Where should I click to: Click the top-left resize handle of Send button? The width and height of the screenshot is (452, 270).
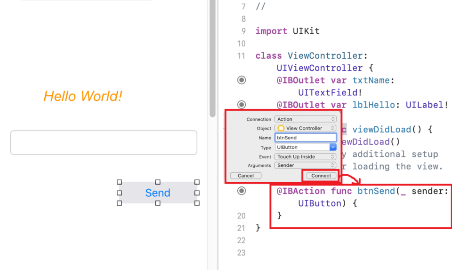tap(119, 182)
